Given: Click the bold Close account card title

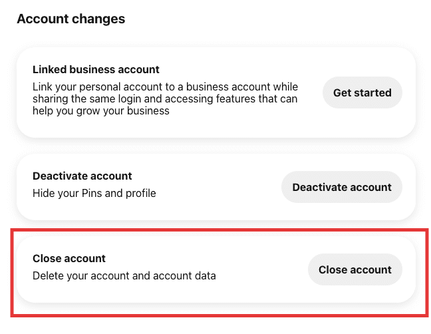Looking at the screenshot, I should 69,258.
